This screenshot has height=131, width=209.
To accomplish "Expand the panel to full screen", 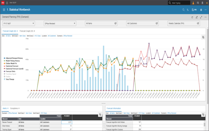I will 201,17.
